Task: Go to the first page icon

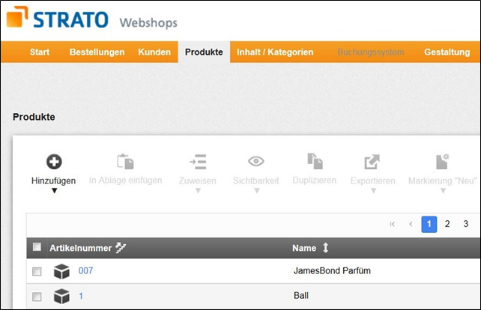Action: 392,224
